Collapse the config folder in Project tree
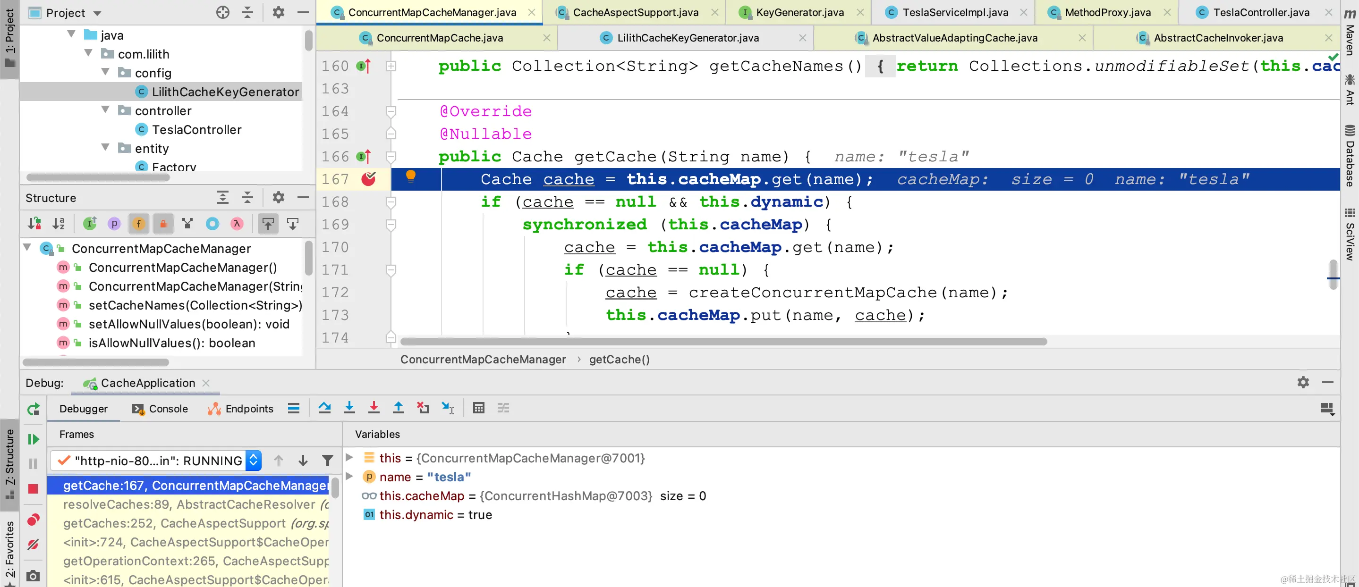 [x=105, y=73]
